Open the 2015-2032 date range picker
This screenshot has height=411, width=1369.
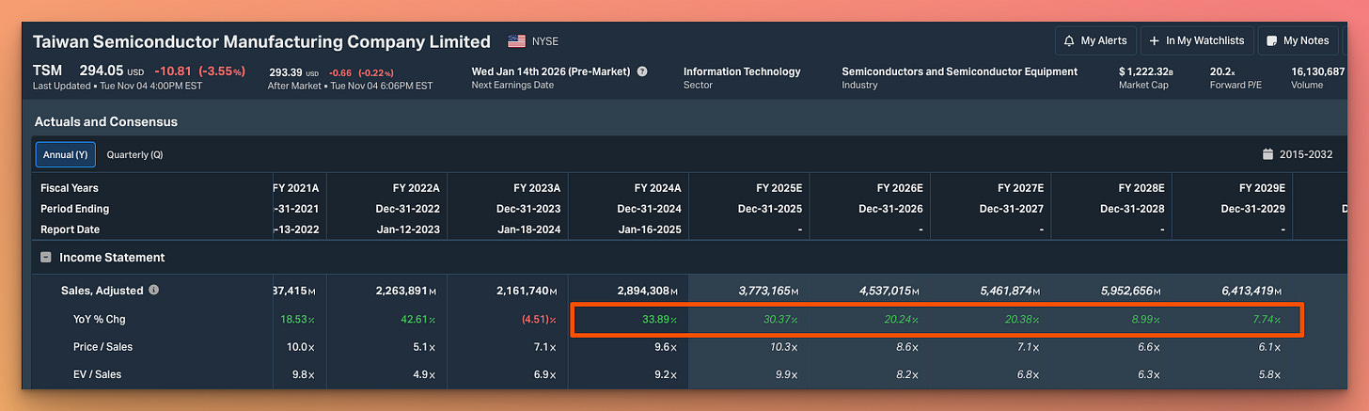click(x=1298, y=154)
